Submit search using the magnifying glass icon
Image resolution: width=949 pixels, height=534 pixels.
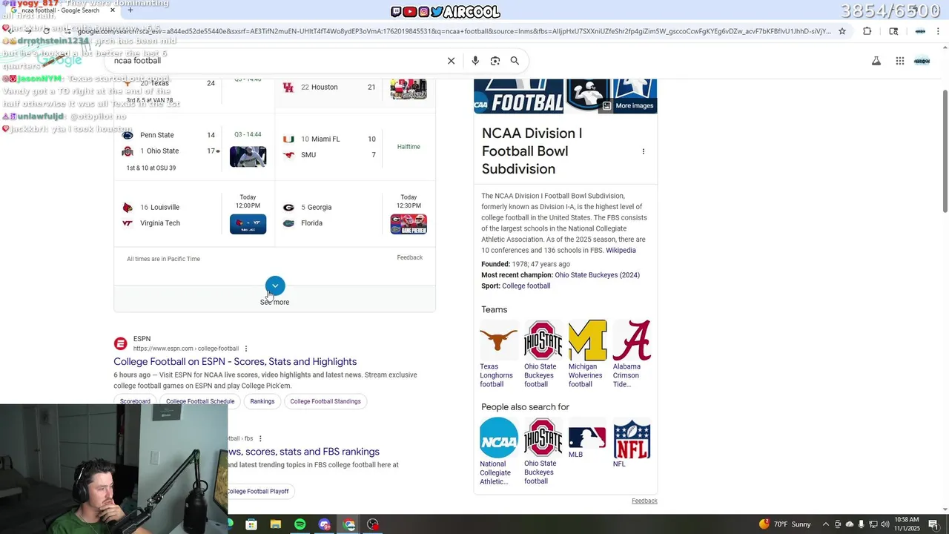click(x=515, y=61)
